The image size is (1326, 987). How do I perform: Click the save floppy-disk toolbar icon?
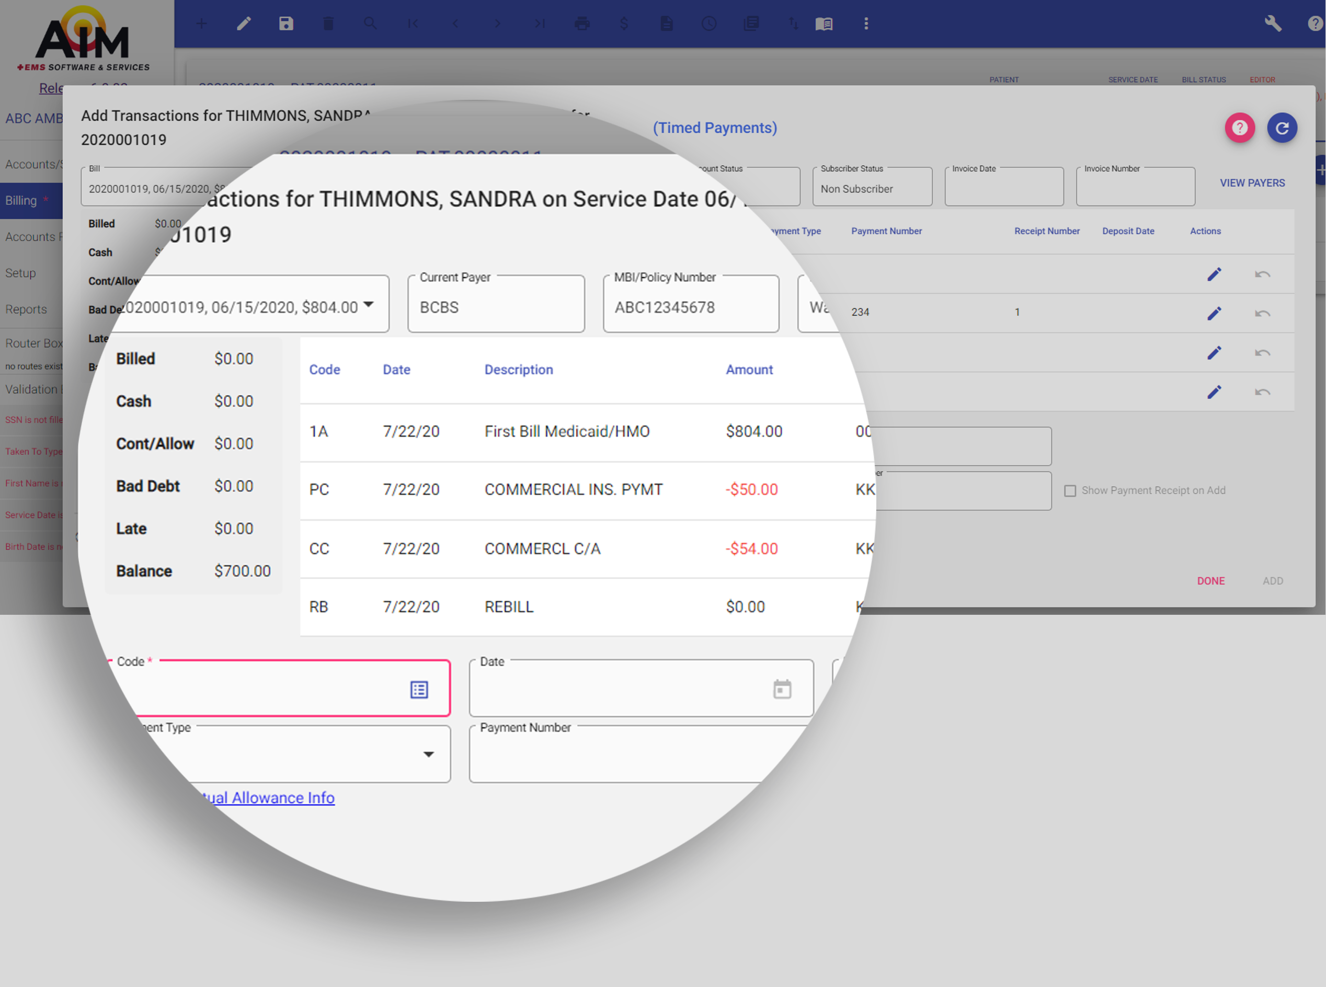[x=286, y=24]
